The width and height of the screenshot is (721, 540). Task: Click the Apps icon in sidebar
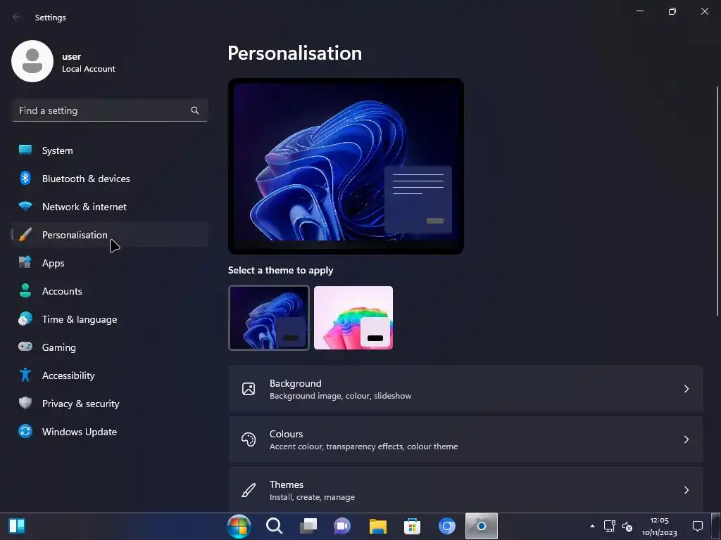(x=25, y=263)
